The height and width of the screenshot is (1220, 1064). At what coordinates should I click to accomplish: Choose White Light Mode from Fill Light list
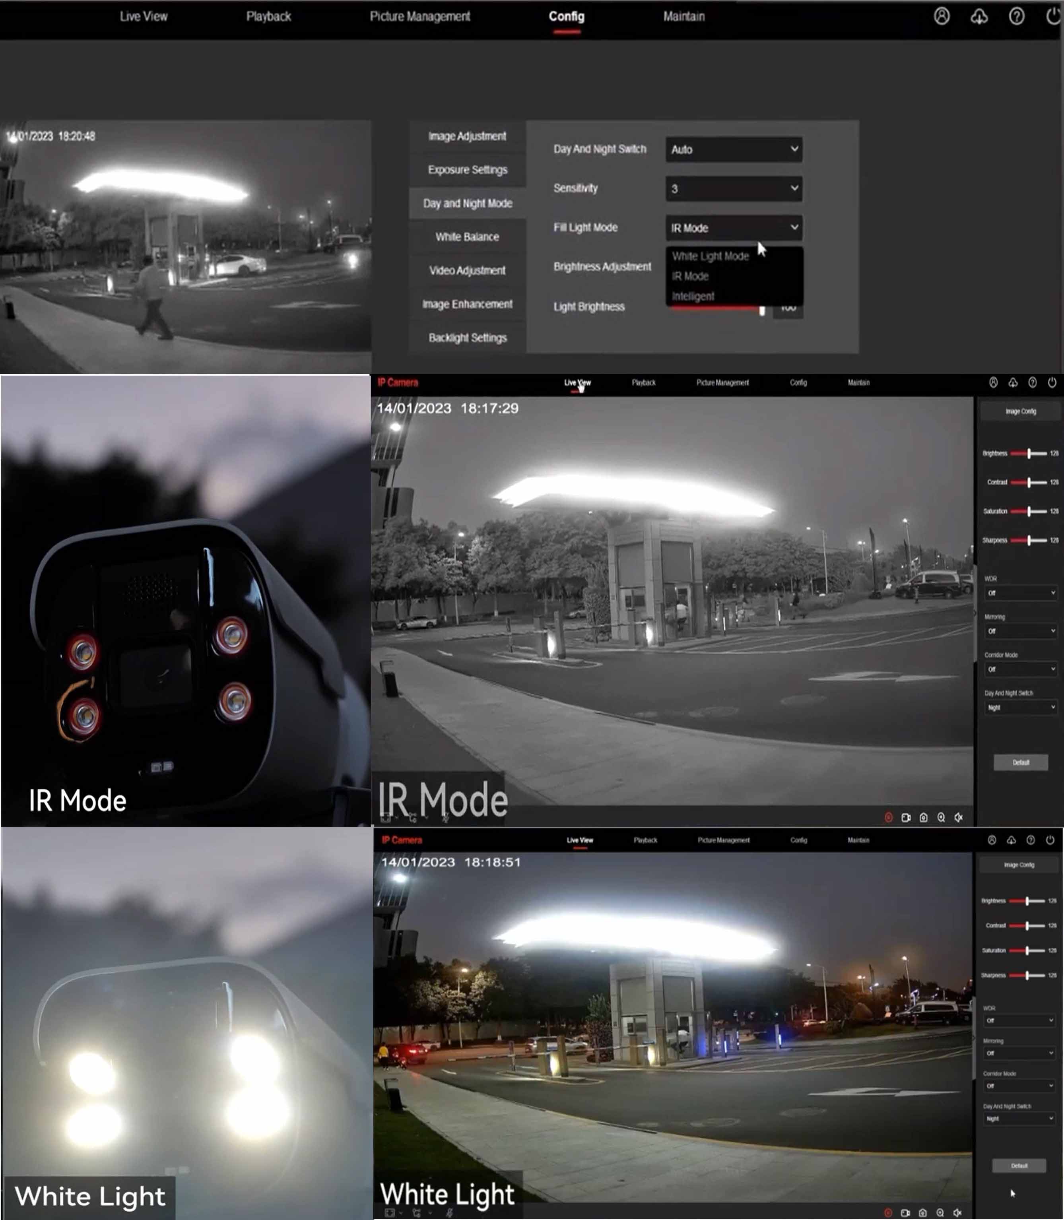click(710, 256)
